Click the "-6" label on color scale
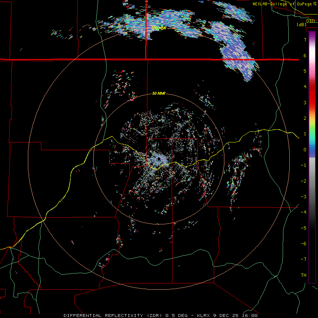Image resolution: width=318 pixels, height=318 pixels. coord(304,244)
